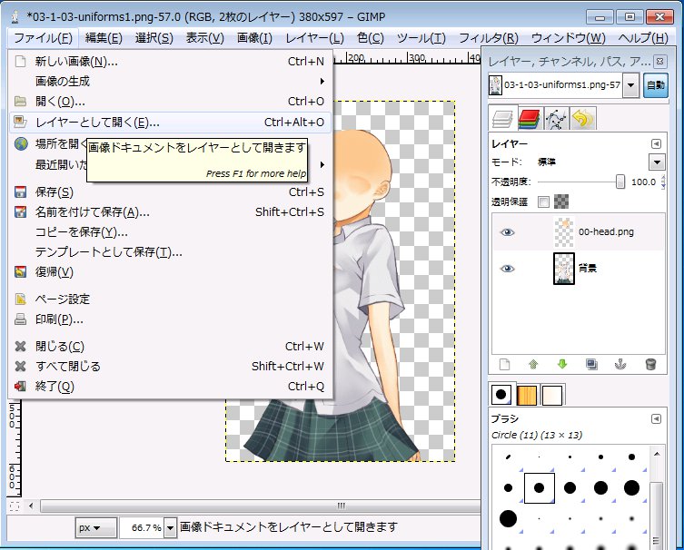684x550 pixels.
Task: Click the gradient swatch
Action: [x=551, y=395]
